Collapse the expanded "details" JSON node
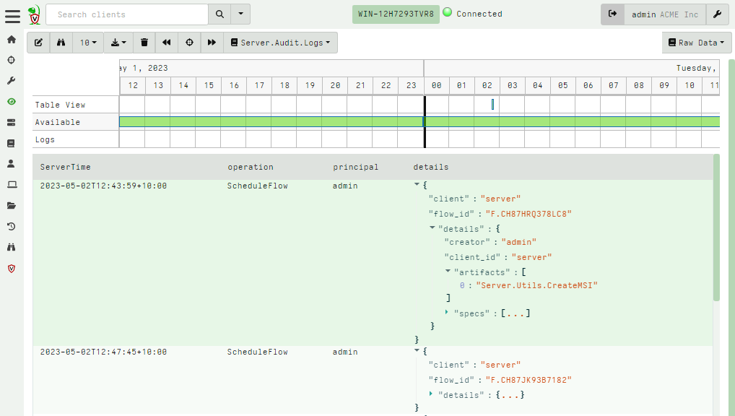This screenshot has height=416, width=735. click(x=432, y=228)
